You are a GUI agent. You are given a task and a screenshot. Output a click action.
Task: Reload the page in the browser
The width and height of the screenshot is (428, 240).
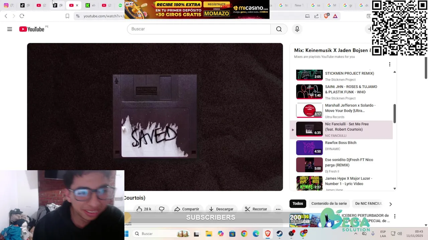[x=22, y=16]
